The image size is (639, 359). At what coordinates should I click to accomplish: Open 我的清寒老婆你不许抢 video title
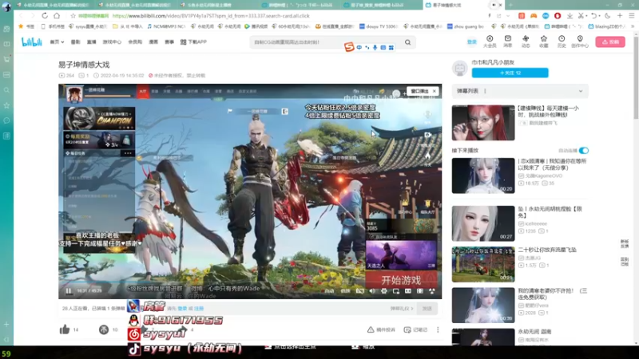click(552, 294)
